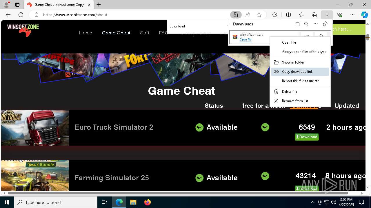Choose Always open files of this type
371x208 pixels.
[300, 52]
